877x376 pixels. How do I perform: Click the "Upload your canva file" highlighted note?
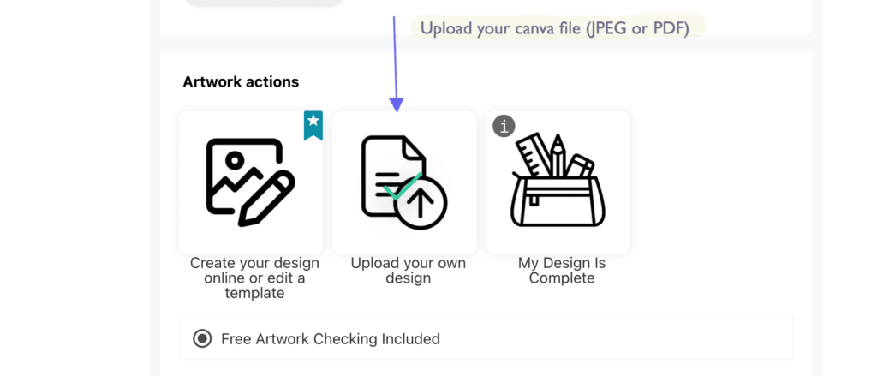coord(554,27)
